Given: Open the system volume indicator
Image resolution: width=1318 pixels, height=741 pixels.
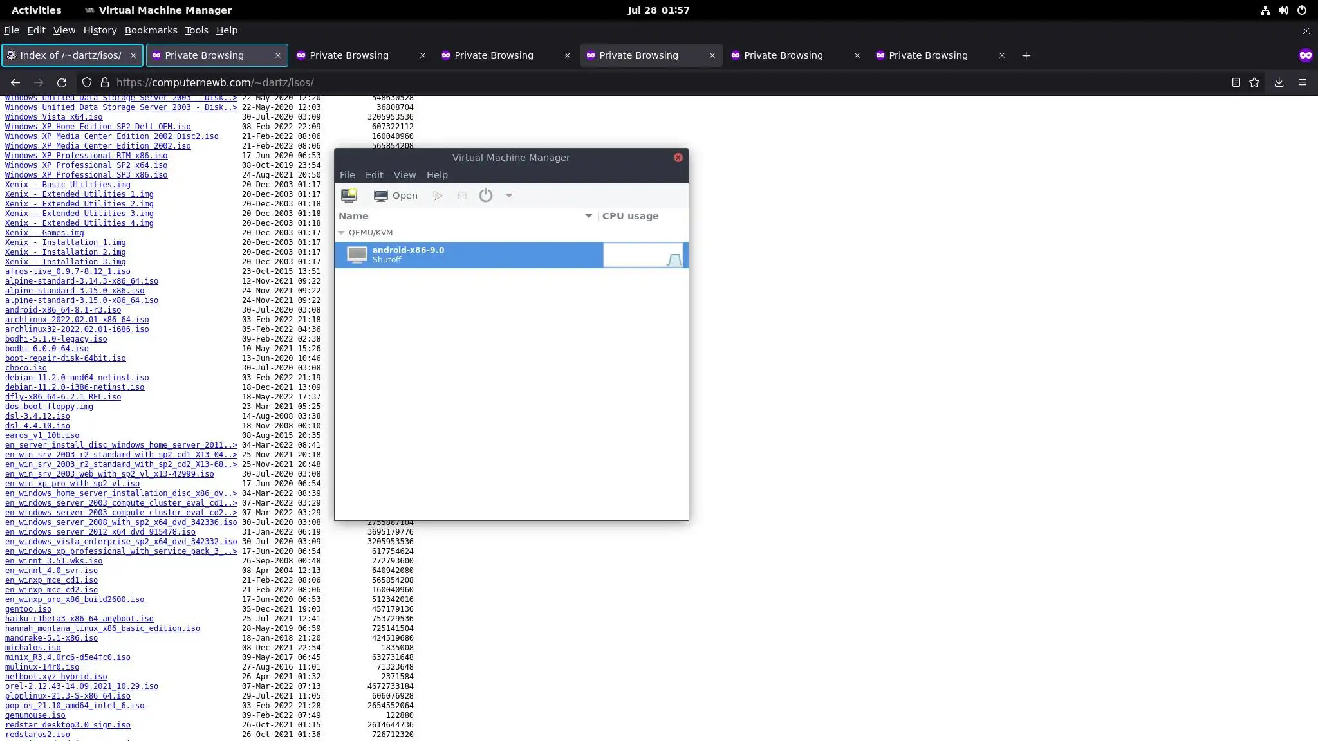Looking at the screenshot, I should click(x=1283, y=10).
